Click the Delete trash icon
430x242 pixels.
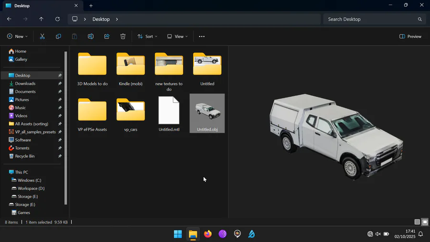click(123, 36)
